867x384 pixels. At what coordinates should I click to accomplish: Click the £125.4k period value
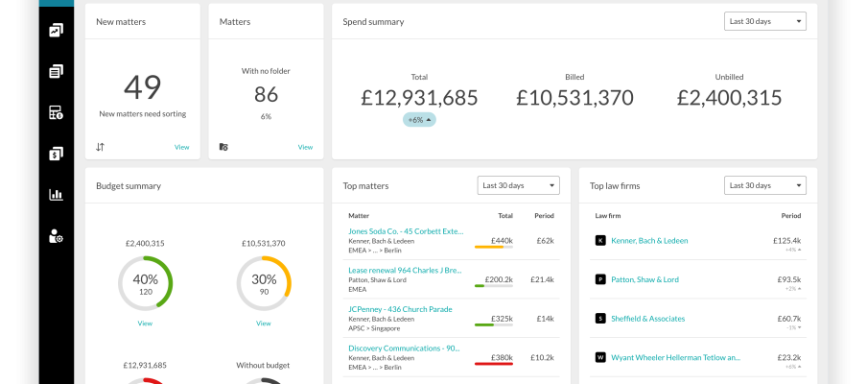pos(786,241)
